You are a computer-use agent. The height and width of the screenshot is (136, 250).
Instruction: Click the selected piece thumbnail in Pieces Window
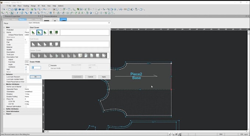63,20
